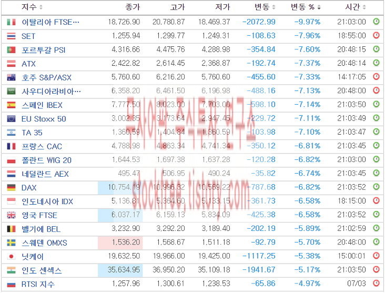The width and height of the screenshot is (385, 293).
Task: Click the 고가 column header
Action: [x=178, y=7]
